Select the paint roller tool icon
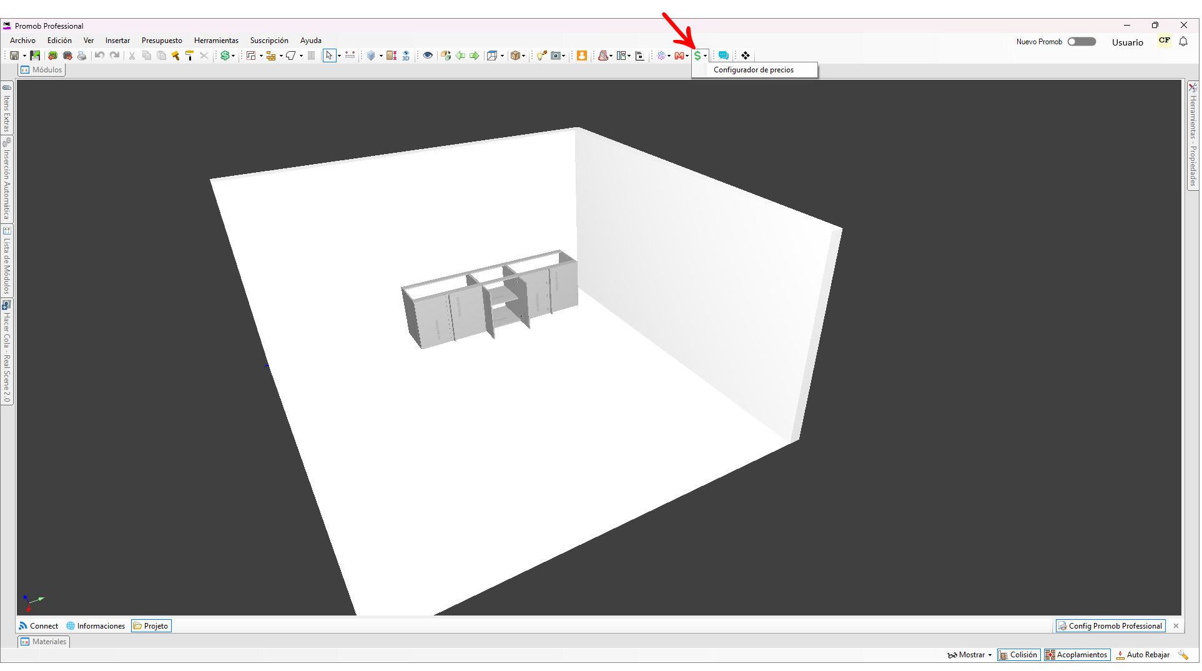 190,56
